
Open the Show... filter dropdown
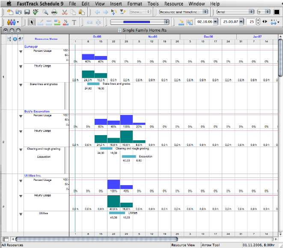(x=140, y=12)
